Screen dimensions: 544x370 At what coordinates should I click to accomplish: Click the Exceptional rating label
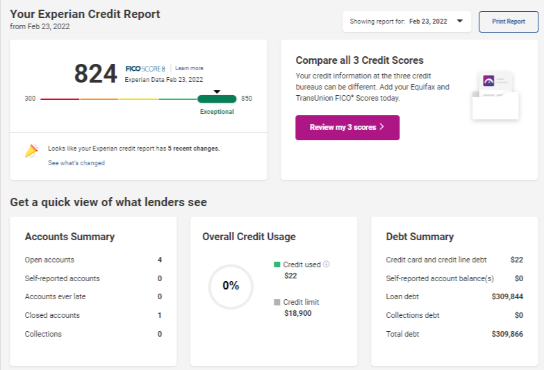coord(217,112)
